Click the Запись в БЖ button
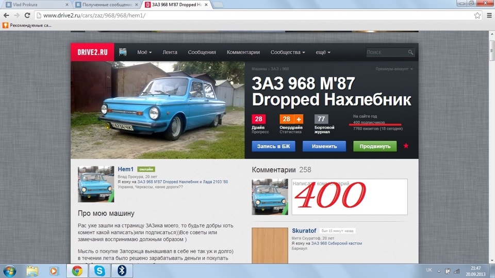Viewport: 495px width, 278px height. (x=273, y=146)
